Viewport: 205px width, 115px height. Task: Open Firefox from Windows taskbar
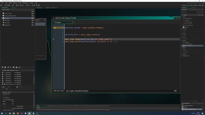[18, 113]
